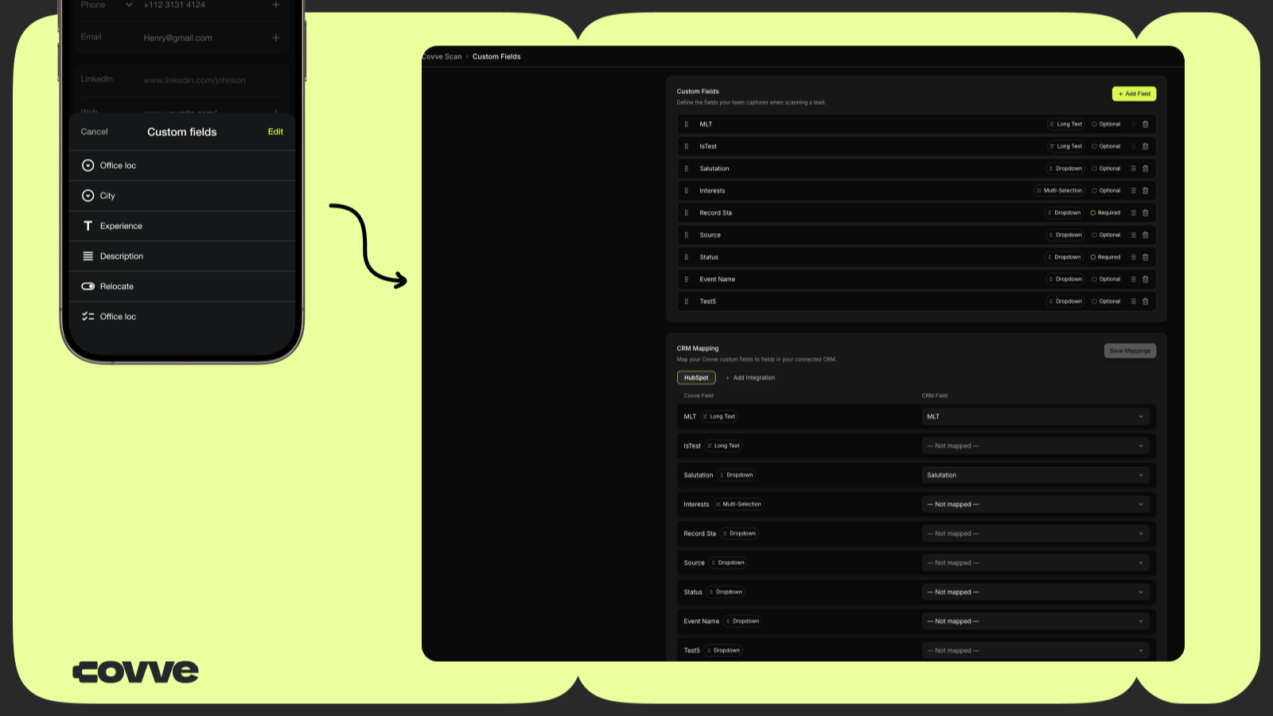The height and width of the screenshot is (716, 1273).
Task: Go to Covve Scan in the breadcrumb
Action: coord(442,56)
